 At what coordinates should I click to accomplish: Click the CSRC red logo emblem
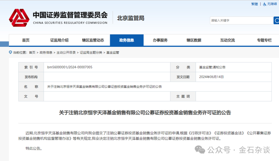(x=19, y=18)
